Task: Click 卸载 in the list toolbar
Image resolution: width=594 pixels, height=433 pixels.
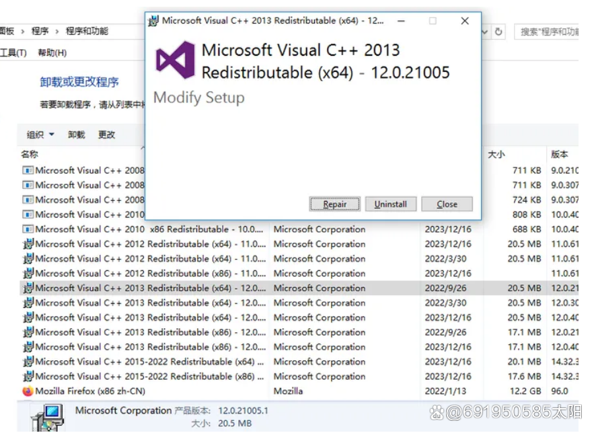Action: (77, 134)
